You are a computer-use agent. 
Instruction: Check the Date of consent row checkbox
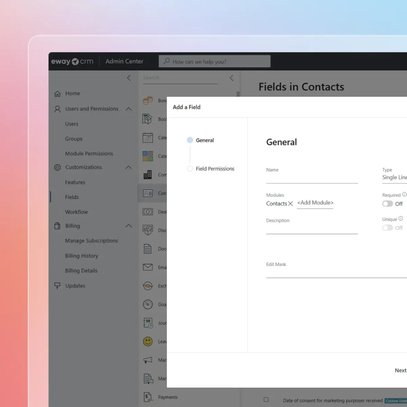(266, 399)
